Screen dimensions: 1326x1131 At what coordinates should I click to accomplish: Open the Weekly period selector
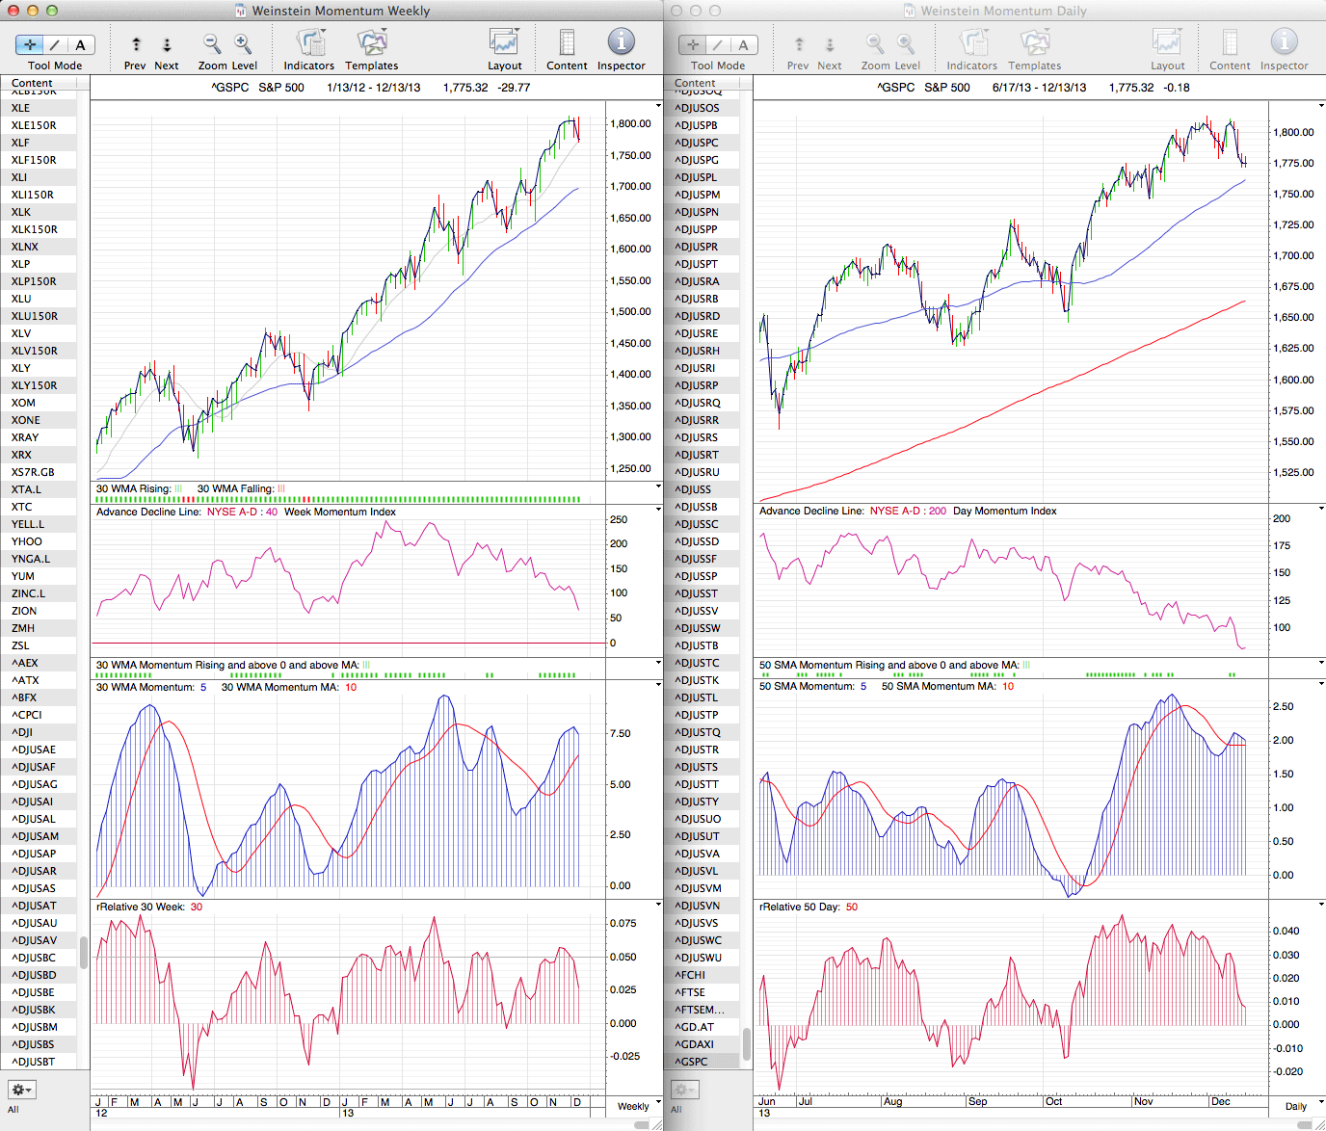pos(636,1106)
